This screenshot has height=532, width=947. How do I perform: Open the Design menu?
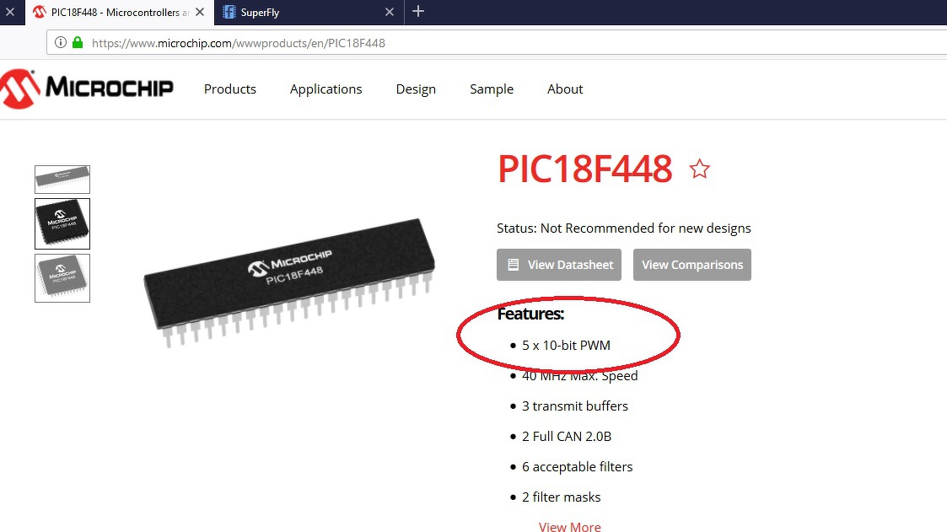(416, 89)
